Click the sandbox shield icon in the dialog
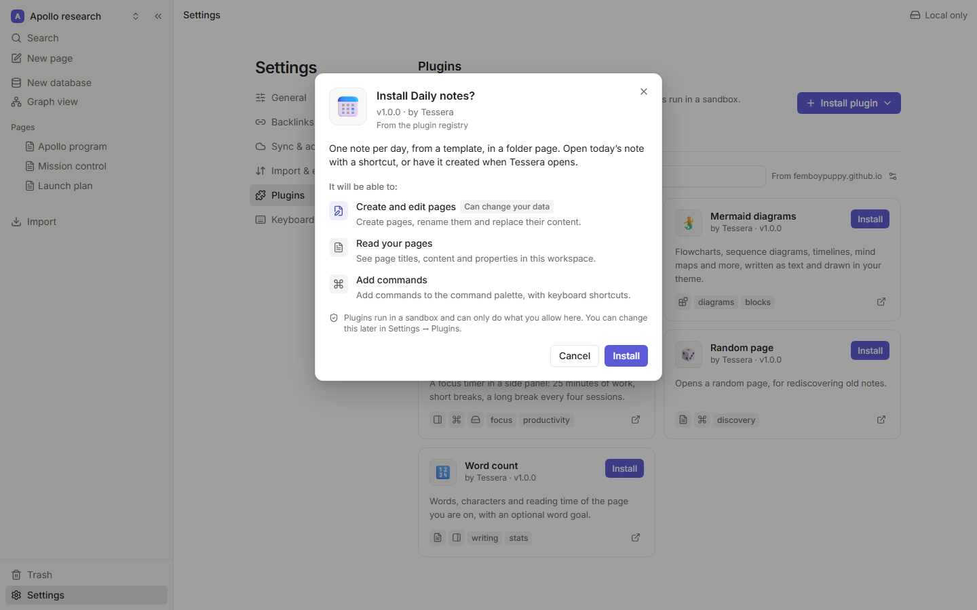977x610 pixels. point(334,318)
